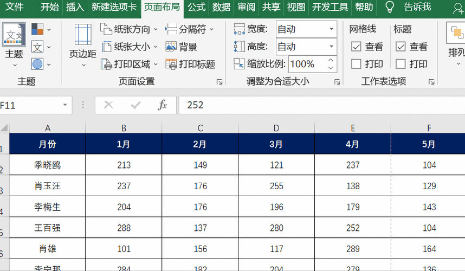This screenshot has height=271, width=465.
Task: Click 纸张方向 orientation icon
Action: click(x=106, y=29)
